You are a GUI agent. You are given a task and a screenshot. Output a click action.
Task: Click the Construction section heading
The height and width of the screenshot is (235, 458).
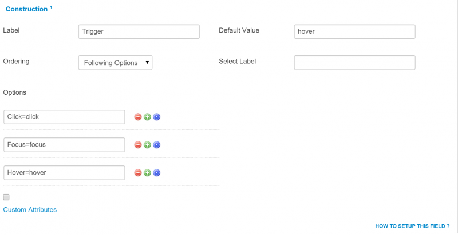[26, 9]
